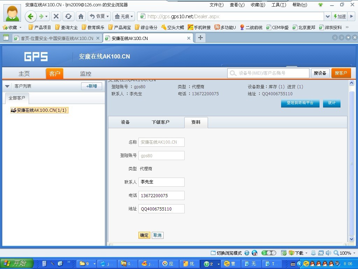Open the Windows 开始 start menu
This screenshot has height=269, width=358.
click(x=16, y=263)
